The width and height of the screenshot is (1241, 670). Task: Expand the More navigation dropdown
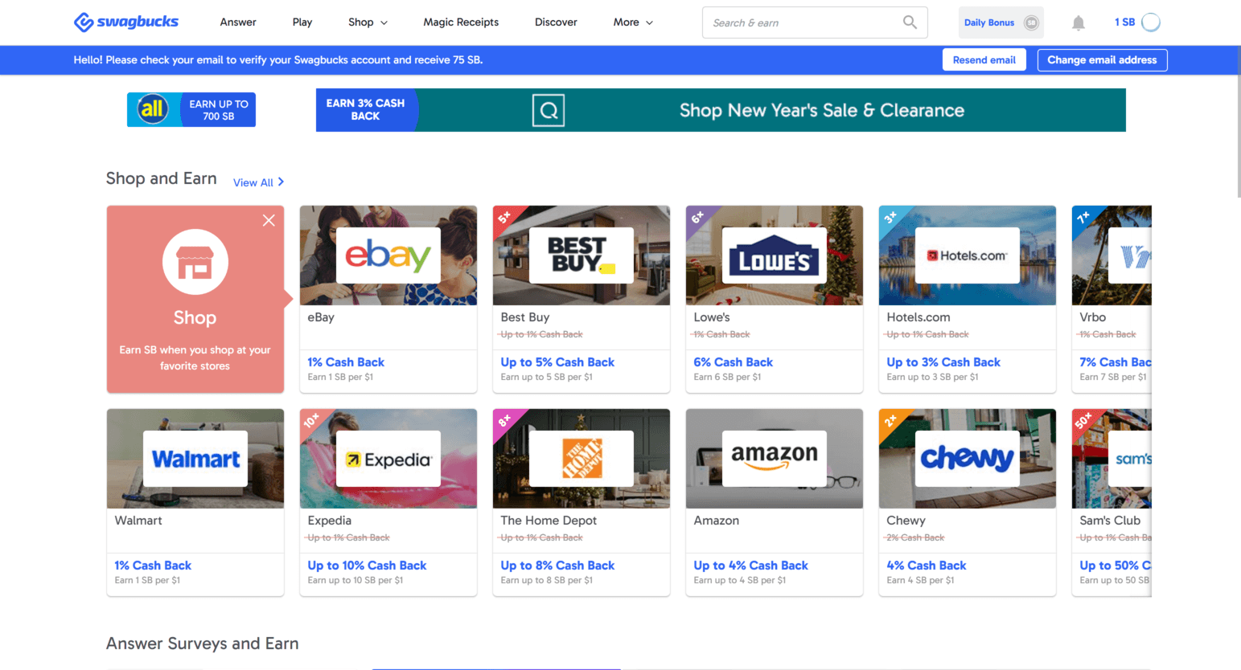tap(632, 22)
